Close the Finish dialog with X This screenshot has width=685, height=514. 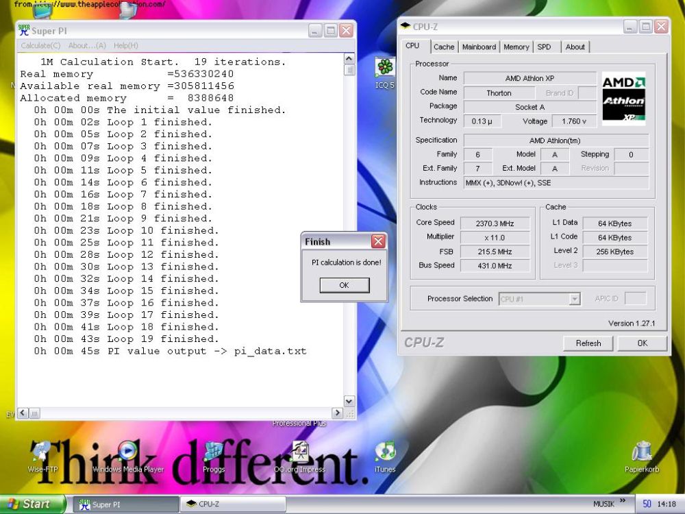pos(378,241)
